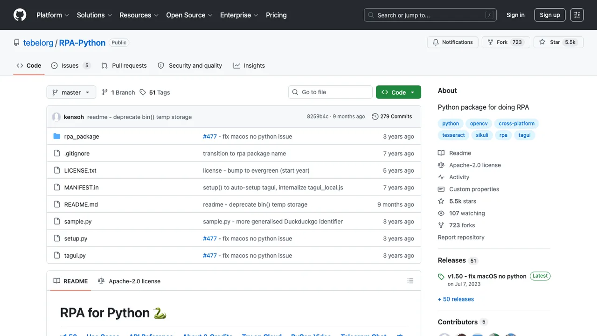Click the MANIFEST.in file icon
This screenshot has height=336, width=597.
57,187
